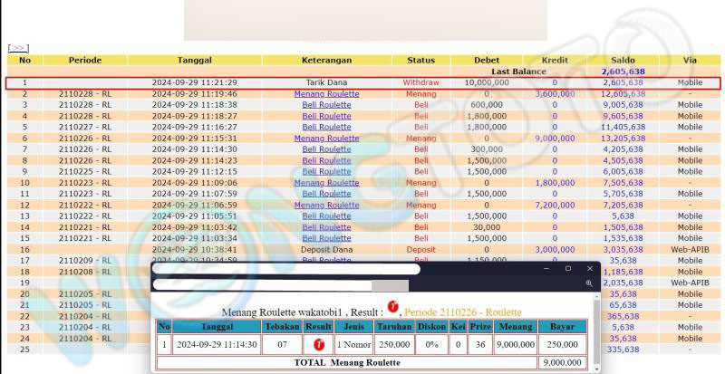Open Menang Roulette link in row 2
The height and width of the screenshot is (374, 725).
tap(326, 93)
